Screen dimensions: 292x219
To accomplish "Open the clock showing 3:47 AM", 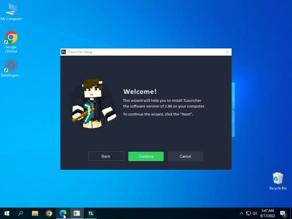I will pyautogui.click(x=267, y=213).
